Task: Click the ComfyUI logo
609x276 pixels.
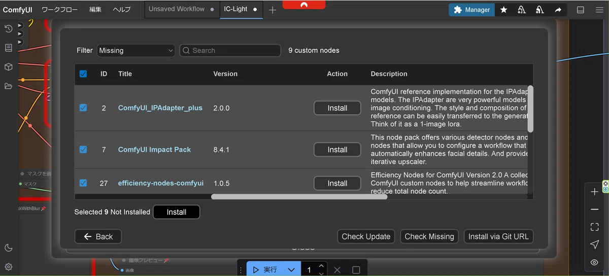Action: click(18, 10)
